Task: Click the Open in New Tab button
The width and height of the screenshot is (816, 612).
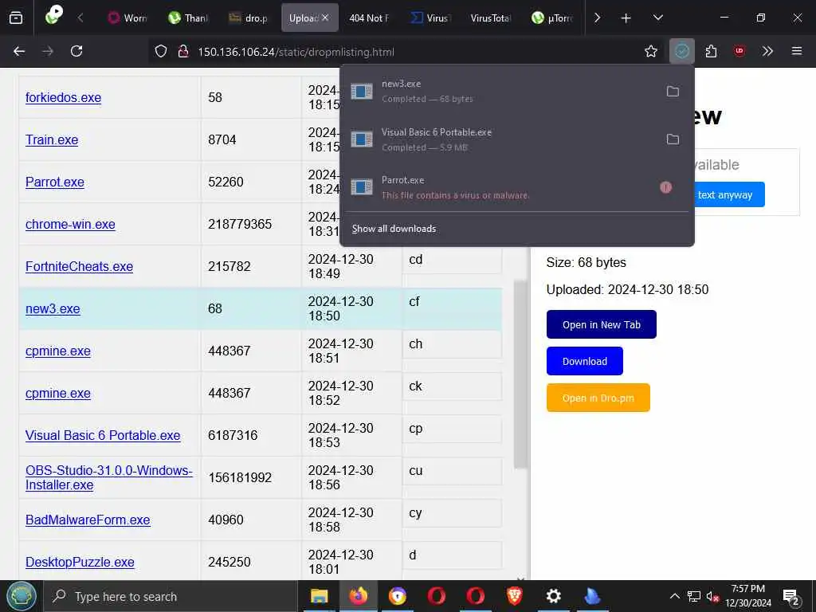Action: (601, 325)
